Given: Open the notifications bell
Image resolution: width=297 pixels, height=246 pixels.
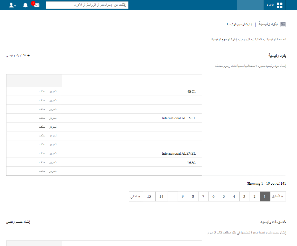Looking at the screenshot, I should tap(25, 5).
